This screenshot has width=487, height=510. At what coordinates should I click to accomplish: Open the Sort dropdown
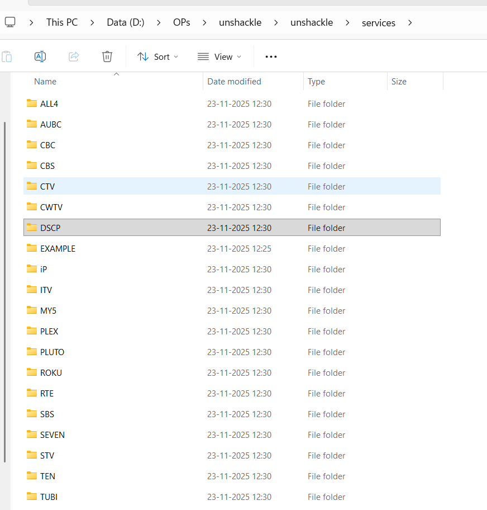coord(157,56)
